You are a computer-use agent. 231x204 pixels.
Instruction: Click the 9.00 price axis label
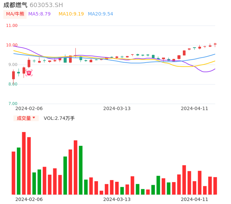point(13,65)
